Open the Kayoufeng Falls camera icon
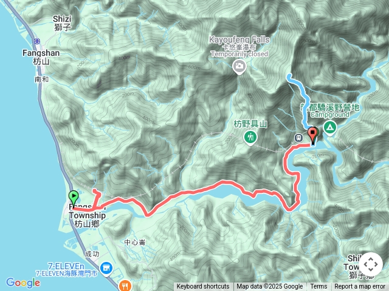Screen dimensions: 389x291 click(239, 67)
